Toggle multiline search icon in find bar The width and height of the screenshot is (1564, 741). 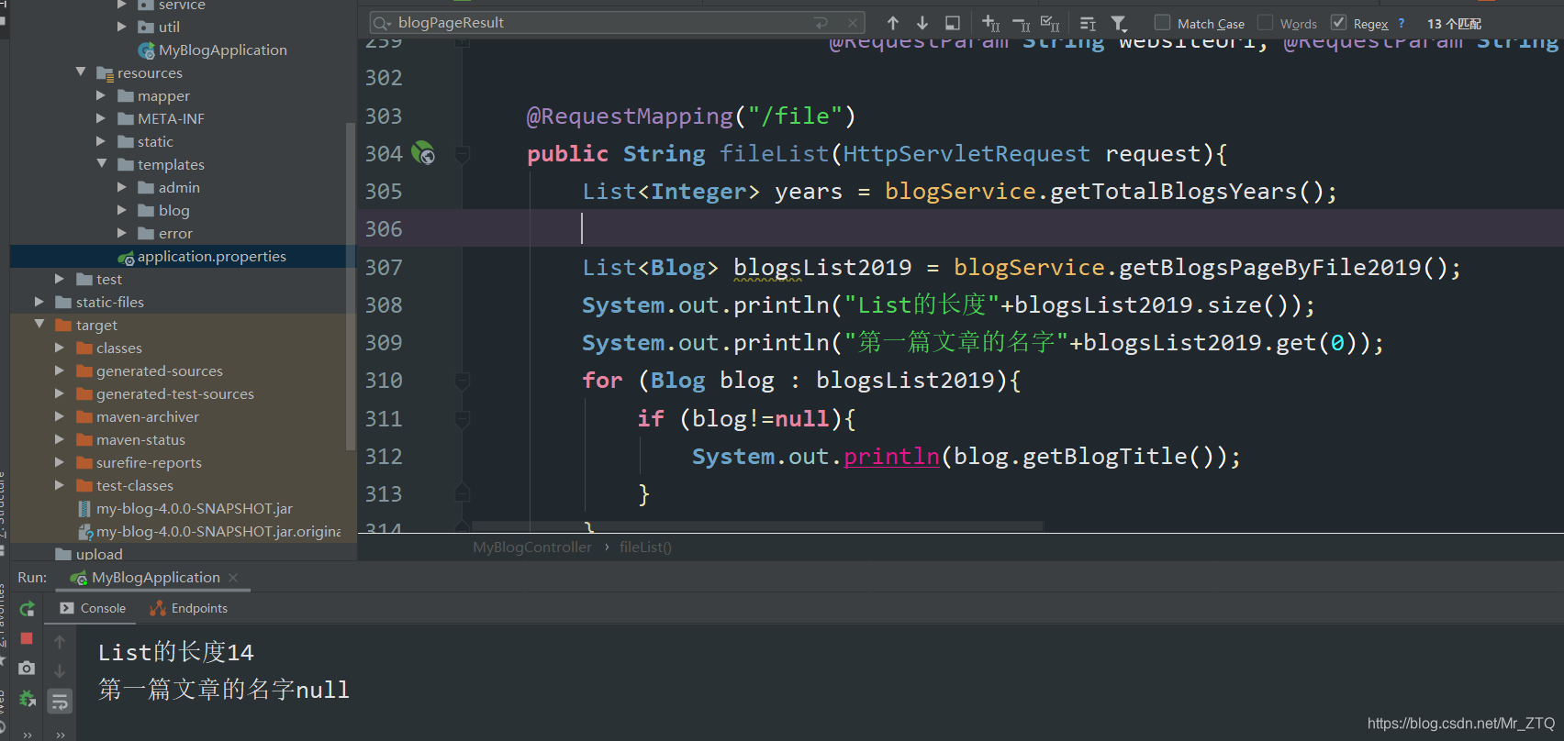(1089, 24)
